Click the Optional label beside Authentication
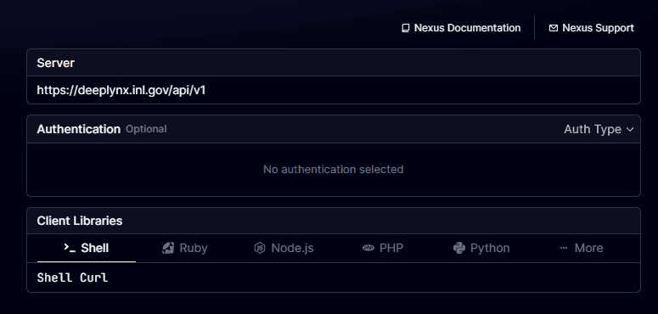Image resolution: width=658 pixels, height=314 pixels. coord(146,129)
